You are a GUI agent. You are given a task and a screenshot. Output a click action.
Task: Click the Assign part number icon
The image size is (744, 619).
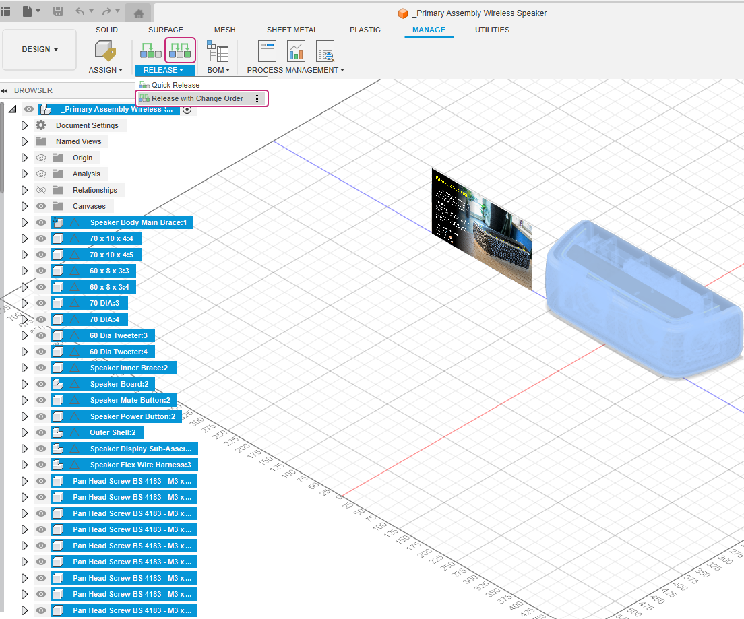[x=105, y=51]
